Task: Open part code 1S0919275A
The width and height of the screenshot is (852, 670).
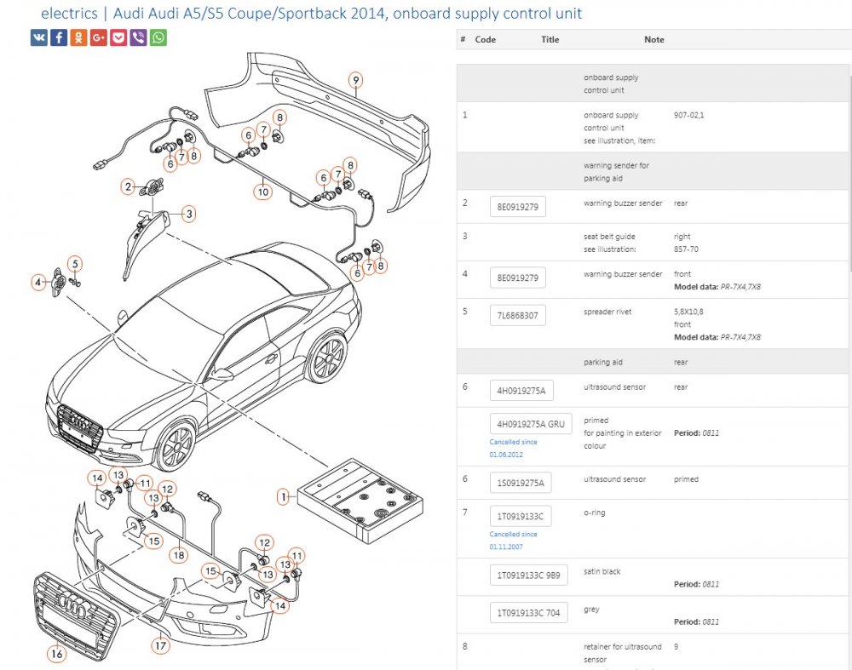Action: click(x=521, y=483)
